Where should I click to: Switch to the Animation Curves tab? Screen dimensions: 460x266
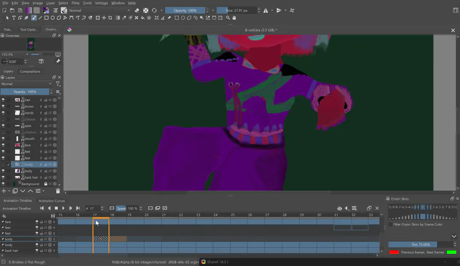click(52, 201)
